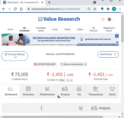Bookmark this page with star icon

pyautogui.click(x=95, y=9)
